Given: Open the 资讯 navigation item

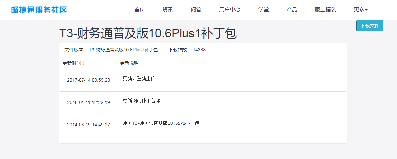Looking at the screenshot, I should (x=168, y=10).
